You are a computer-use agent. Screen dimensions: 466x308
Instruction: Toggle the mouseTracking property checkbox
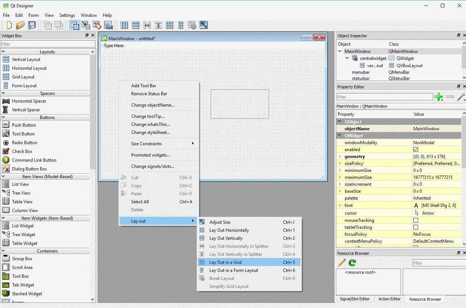click(x=416, y=220)
